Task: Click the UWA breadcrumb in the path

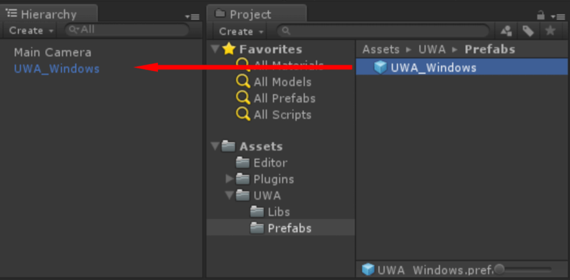Action: tap(432, 49)
